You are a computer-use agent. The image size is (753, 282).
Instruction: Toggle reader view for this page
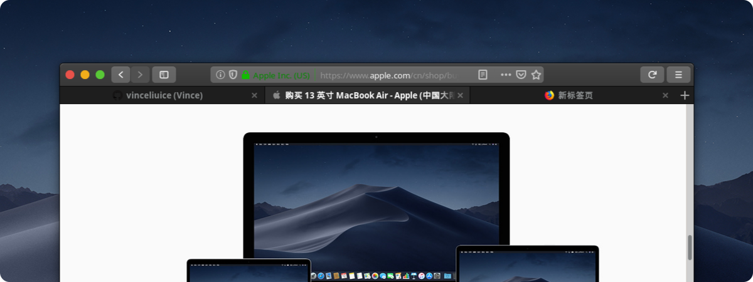(x=483, y=75)
